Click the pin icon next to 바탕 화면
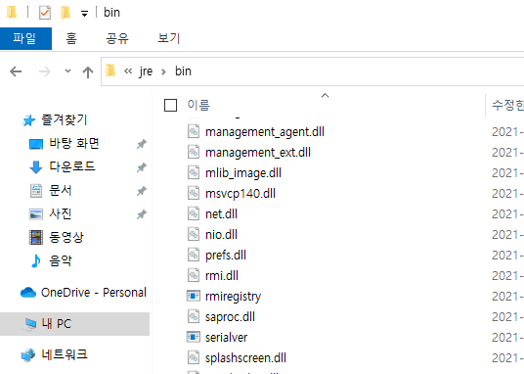This screenshot has width=524, height=374. pyautogui.click(x=142, y=144)
